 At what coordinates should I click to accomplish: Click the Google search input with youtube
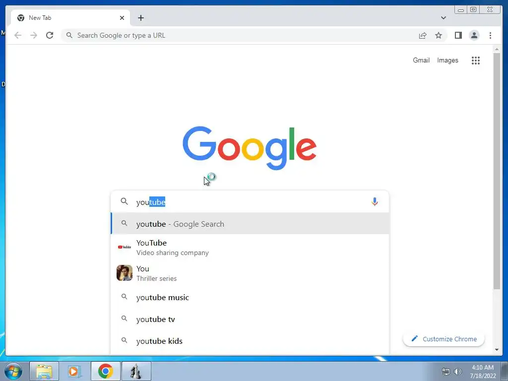point(250,202)
